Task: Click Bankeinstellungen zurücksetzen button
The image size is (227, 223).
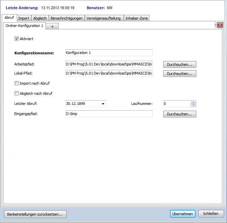Action: click(x=35, y=214)
